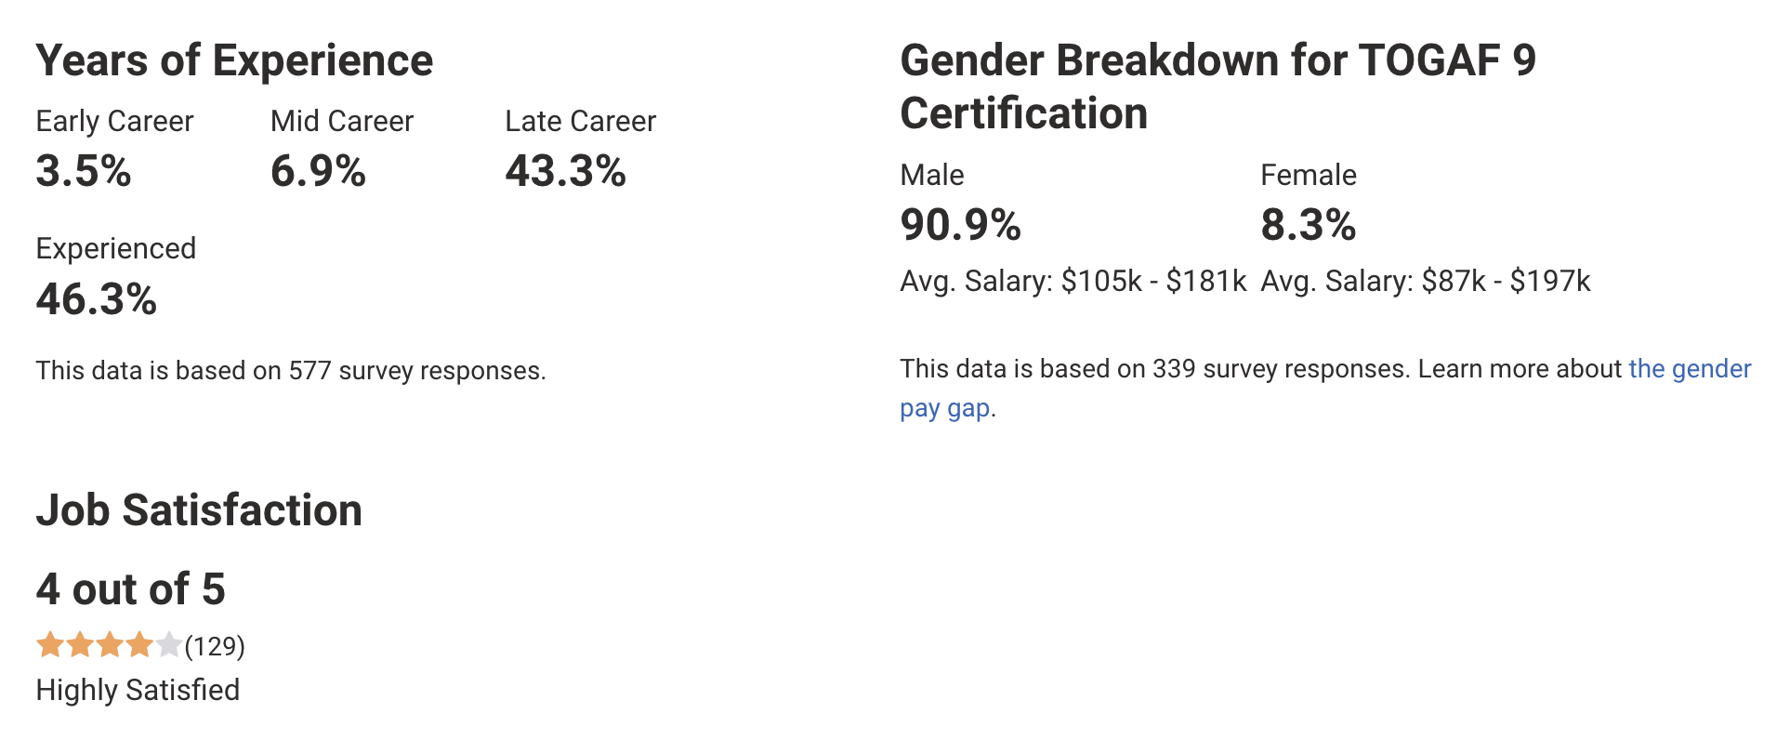Open the gender pay gap link
This screenshot has width=1790, height=740.
click(1690, 369)
